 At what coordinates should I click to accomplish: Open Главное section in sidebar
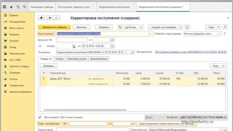[x=14, y=15]
